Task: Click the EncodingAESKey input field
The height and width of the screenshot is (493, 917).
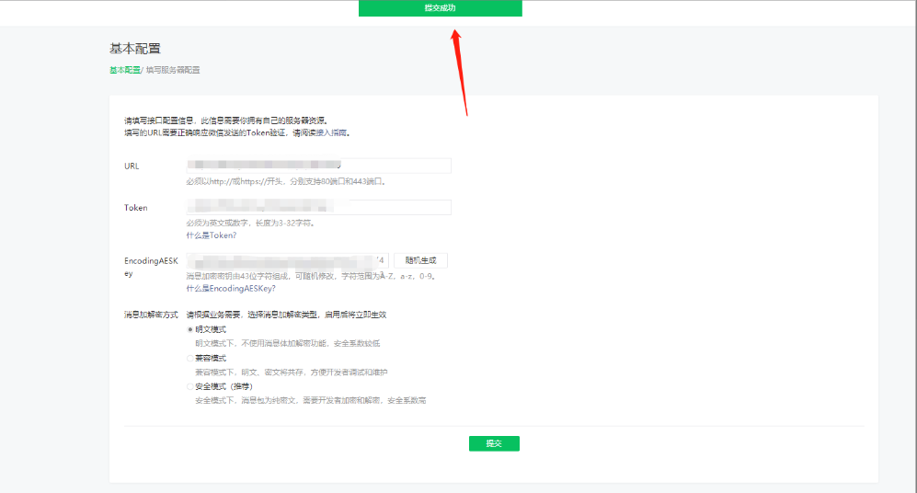Action: (x=287, y=260)
